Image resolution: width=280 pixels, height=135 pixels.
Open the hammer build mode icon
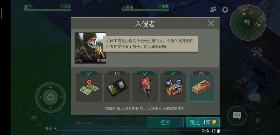[x=257, y=52]
